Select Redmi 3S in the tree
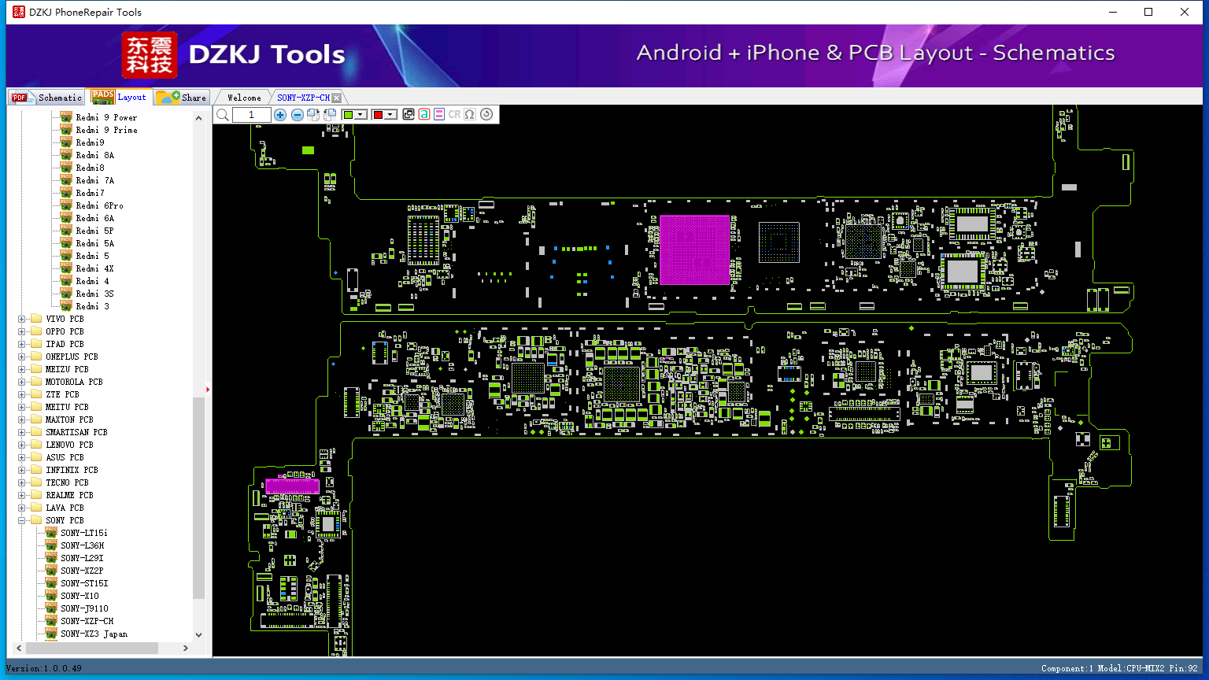 pyautogui.click(x=94, y=294)
